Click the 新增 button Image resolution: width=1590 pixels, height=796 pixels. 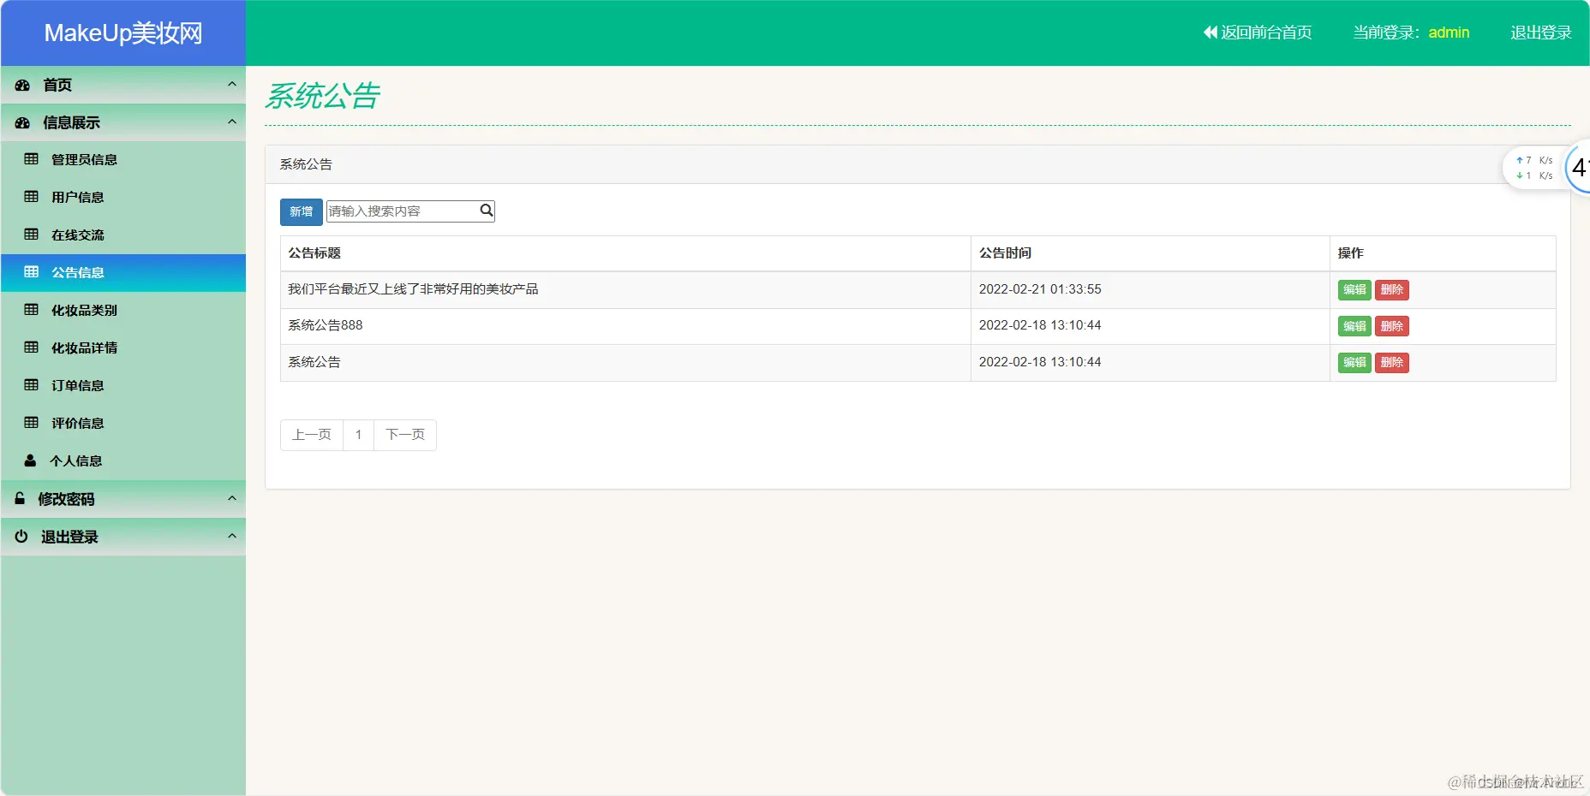coord(302,211)
